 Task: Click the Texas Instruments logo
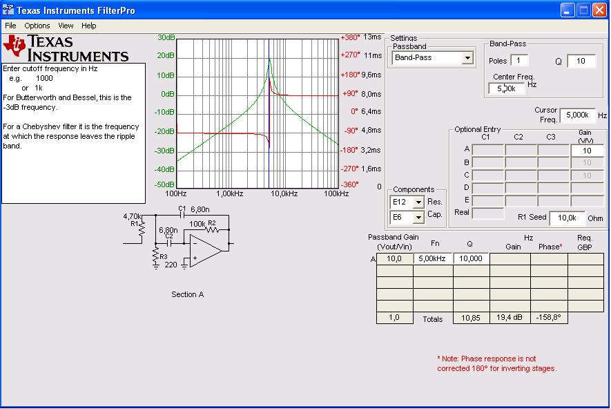click(66, 48)
